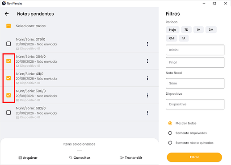Go back using the arrow icon
231x165 pixels.
click(7, 14)
